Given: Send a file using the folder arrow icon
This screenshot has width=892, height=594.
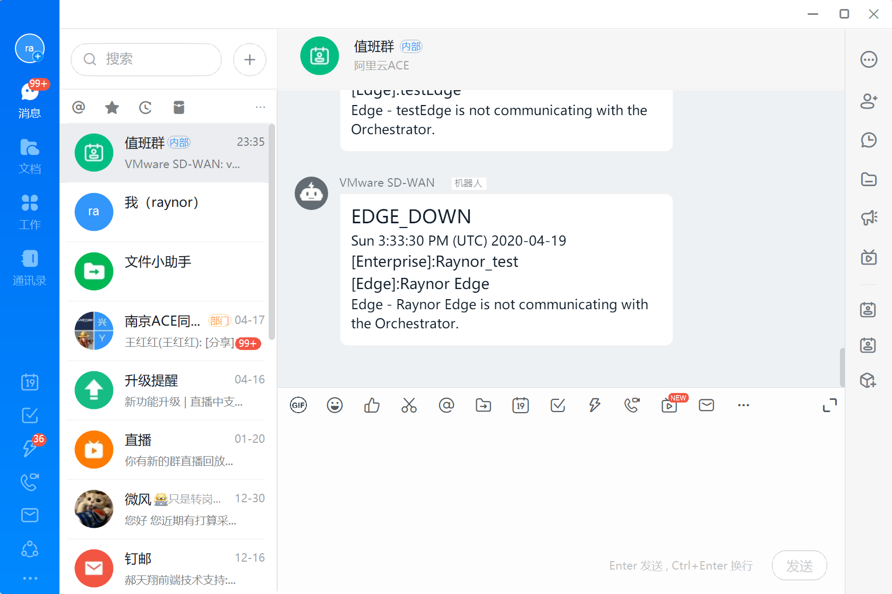Looking at the screenshot, I should pyautogui.click(x=483, y=405).
